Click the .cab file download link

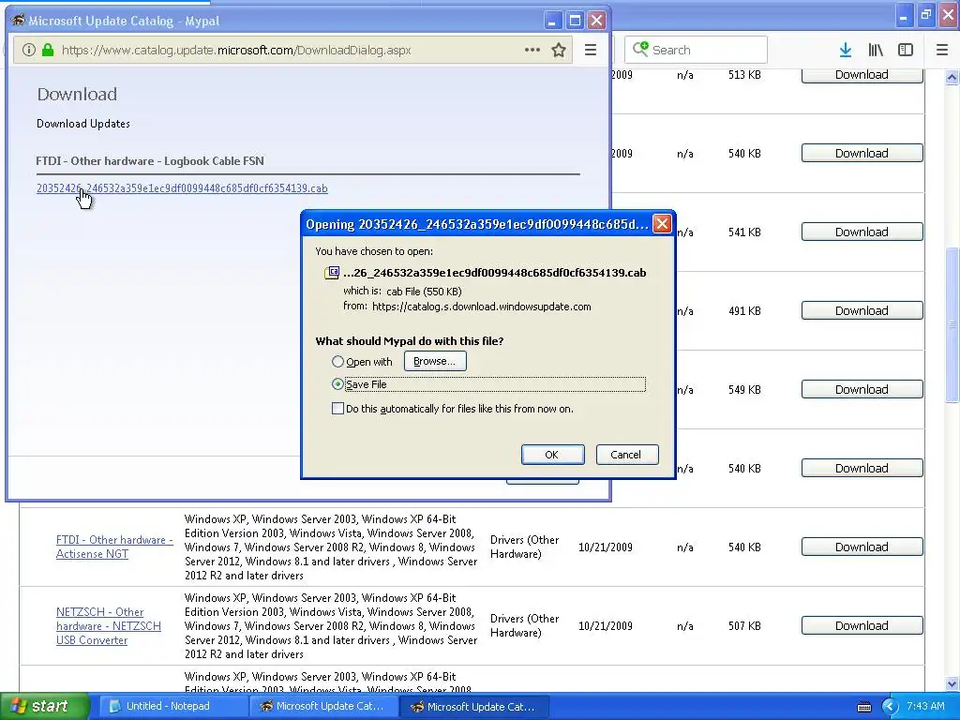tap(182, 187)
